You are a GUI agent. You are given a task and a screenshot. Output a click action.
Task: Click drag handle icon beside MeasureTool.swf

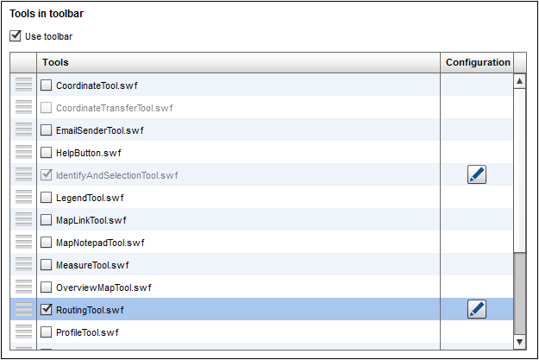[x=24, y=264]
